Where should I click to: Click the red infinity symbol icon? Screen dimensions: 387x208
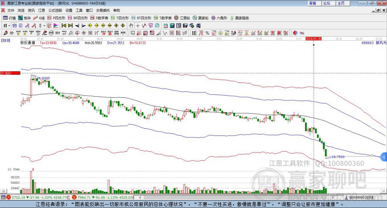[x=302, y=33]
